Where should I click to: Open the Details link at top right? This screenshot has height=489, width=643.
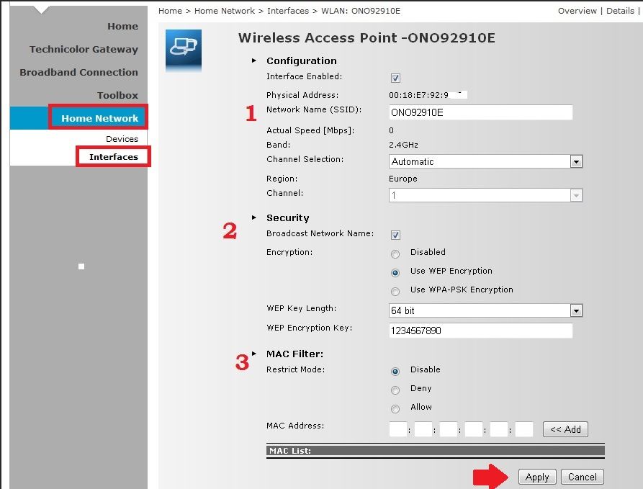click(x=620, y=11)
